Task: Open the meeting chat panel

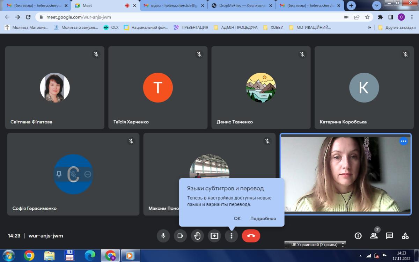Action: [389, 236]
